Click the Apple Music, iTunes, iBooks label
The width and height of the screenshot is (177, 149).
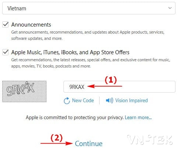70,52
